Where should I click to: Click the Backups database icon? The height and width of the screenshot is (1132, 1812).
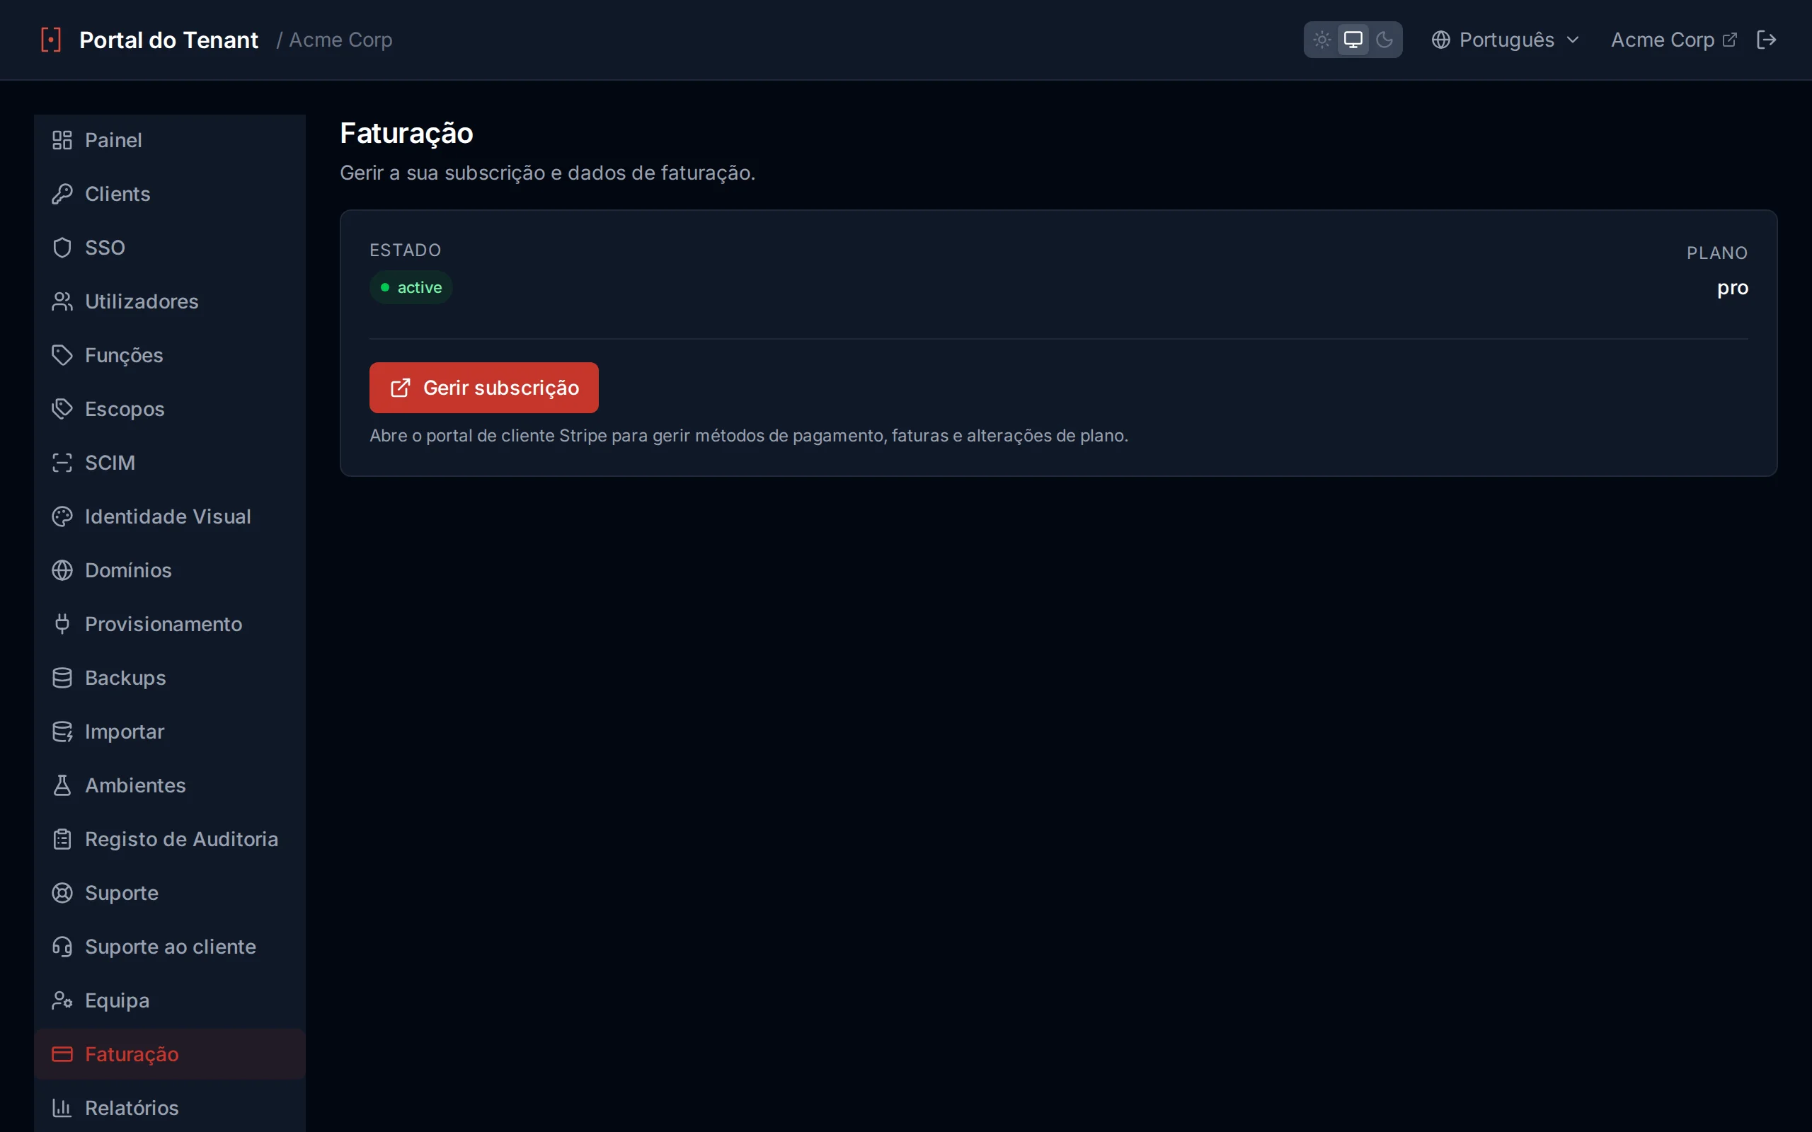[x=62, y=678]
